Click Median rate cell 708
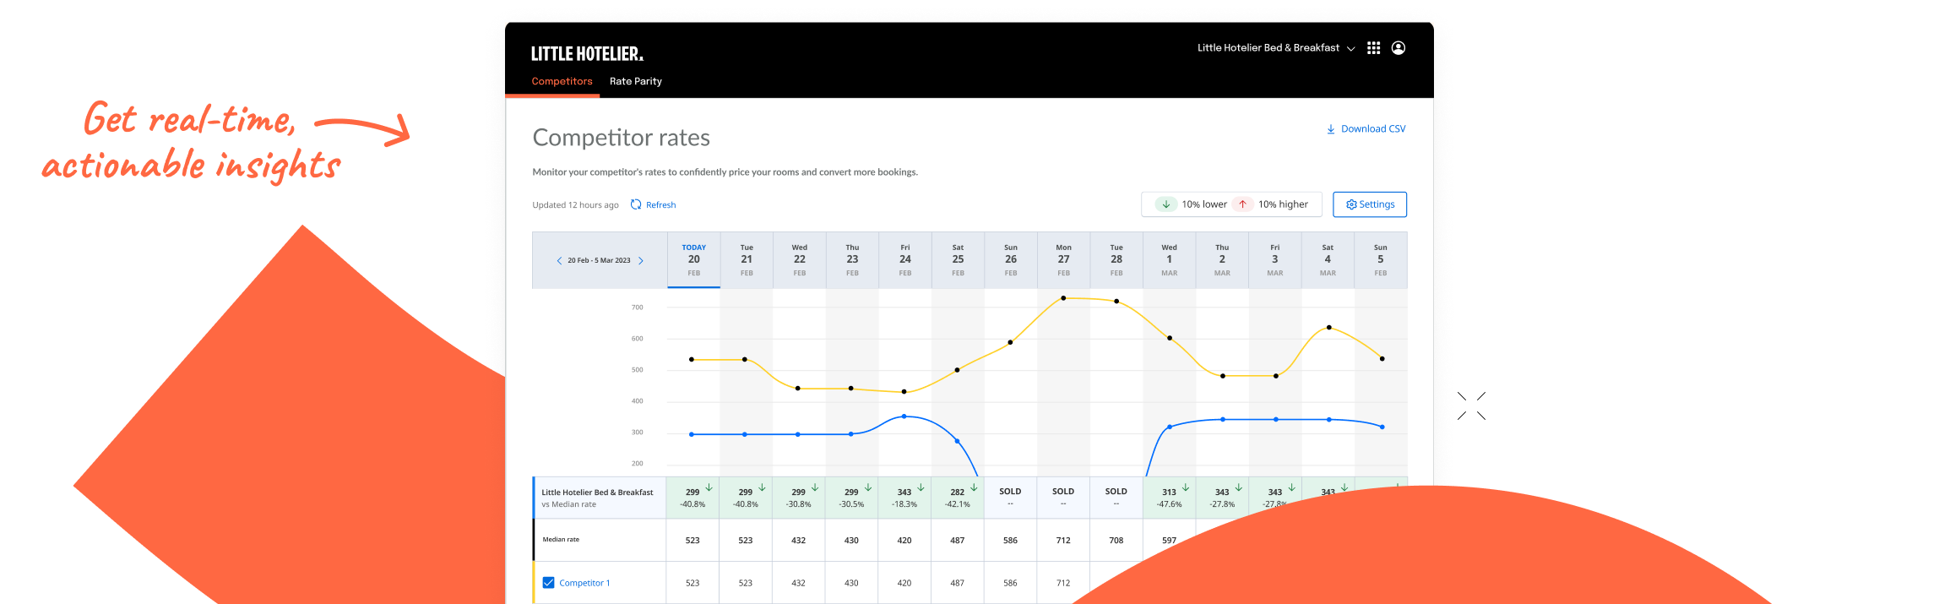 click(x=1116, y=541)
